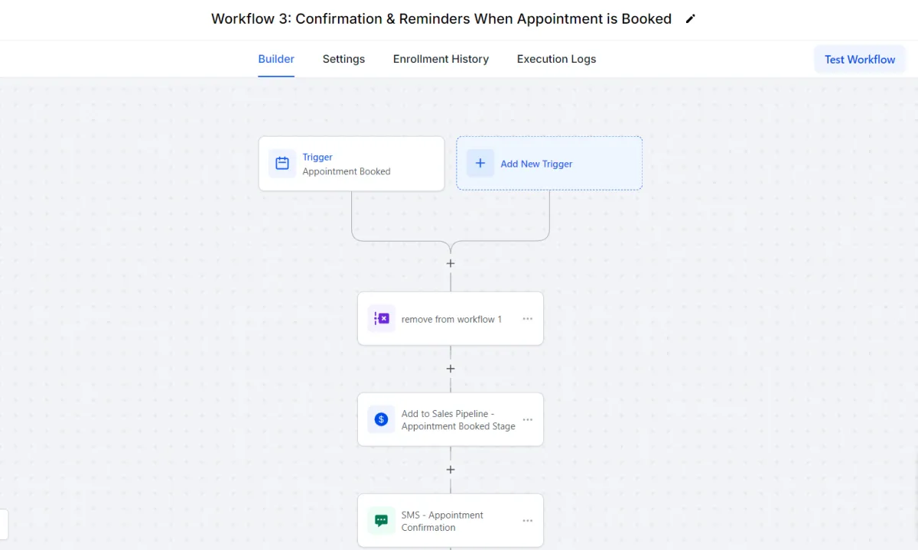
Task: Click the calendar icon in Trigger card
Action: click(282, 164)
